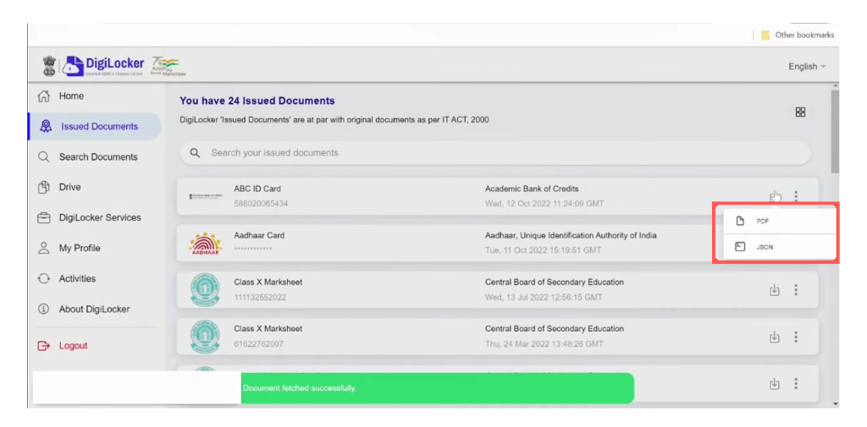Screen dimensions: 867x427
Task: Click the Issued Documents ribbon icon
Action: tap(46, 127)
